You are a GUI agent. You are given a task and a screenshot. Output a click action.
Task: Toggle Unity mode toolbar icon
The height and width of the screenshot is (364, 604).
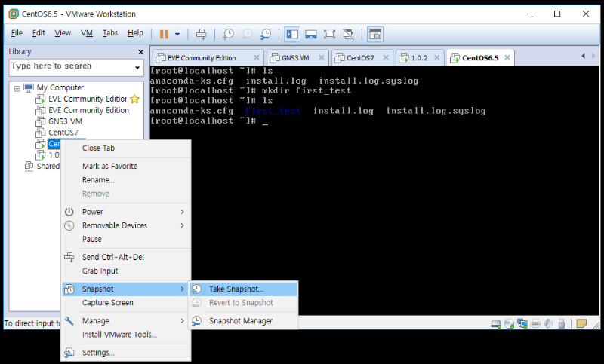click(x=348, y=34)
